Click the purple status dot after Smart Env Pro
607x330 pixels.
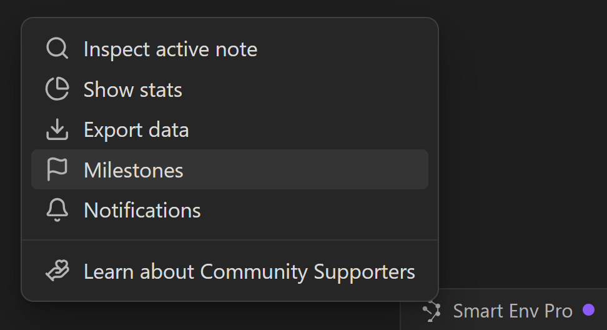coord(588,310)
